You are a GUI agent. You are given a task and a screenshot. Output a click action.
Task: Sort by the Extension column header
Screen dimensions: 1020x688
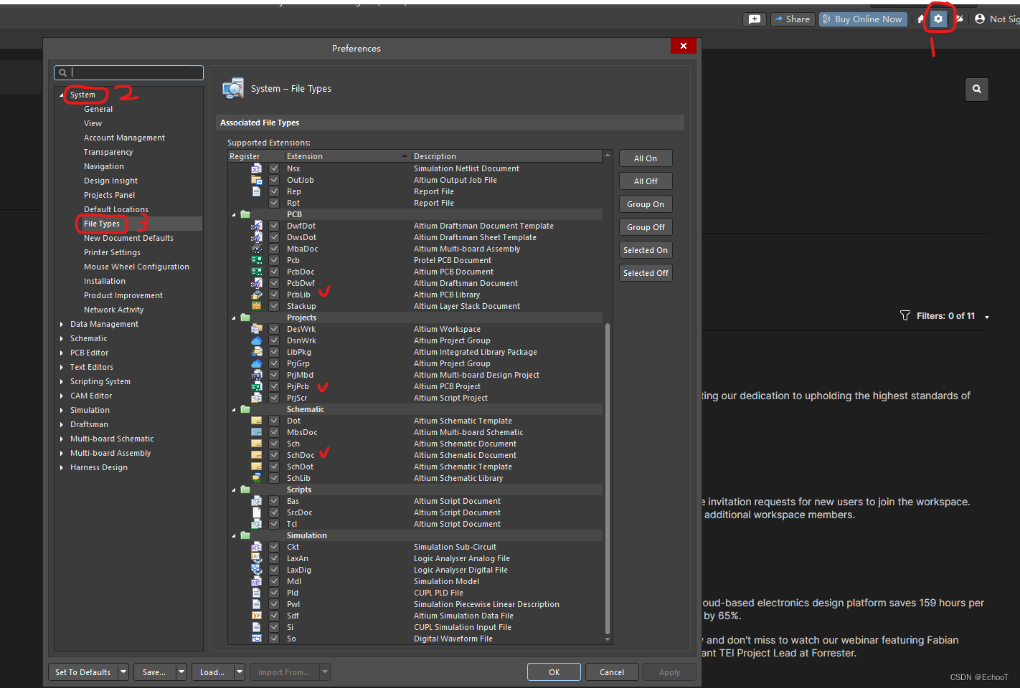pyautogui.click(x=348, y=156)
